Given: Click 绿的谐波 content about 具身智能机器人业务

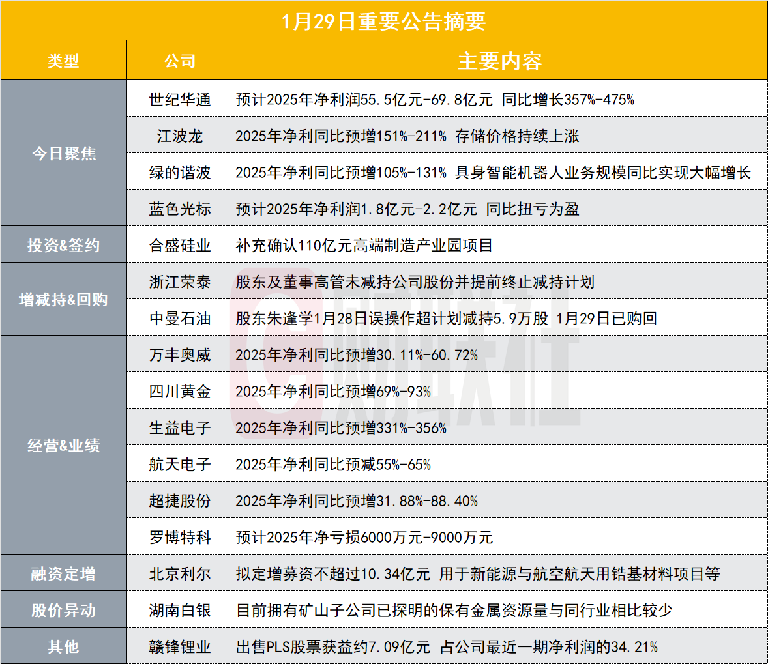Looking at the screenshot, I should (x=494, y=173).
